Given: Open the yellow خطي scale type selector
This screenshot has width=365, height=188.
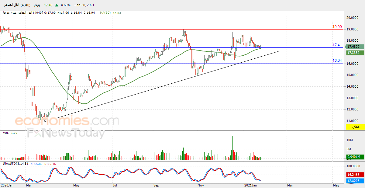Looking at the screenshot, I should (x=355, y=127).
